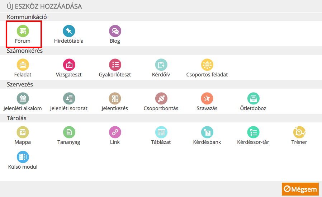This screenshot has width=322, height=197.
Task: Click the Gyakorlóteszt practice test icon
Action: pyautogui.click(x=115, y=65)
